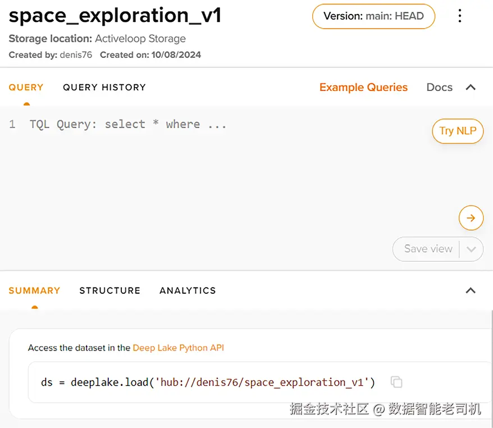The image size is (493, 428).
Task: Click the space_exploration_v1 dataset title
Action: (115, 15)
